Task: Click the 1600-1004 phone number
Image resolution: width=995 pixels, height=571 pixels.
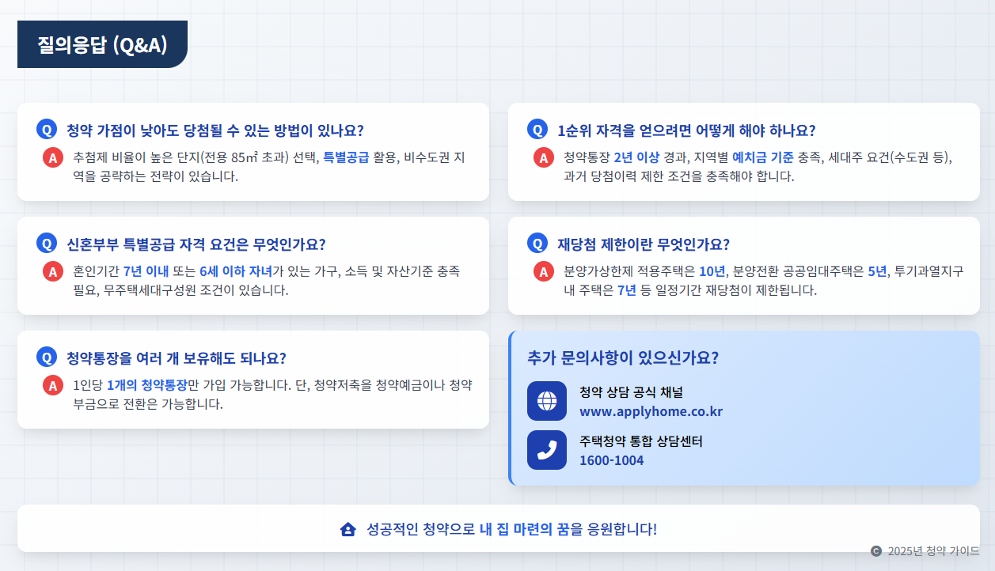Action: (x=611, y=460)
